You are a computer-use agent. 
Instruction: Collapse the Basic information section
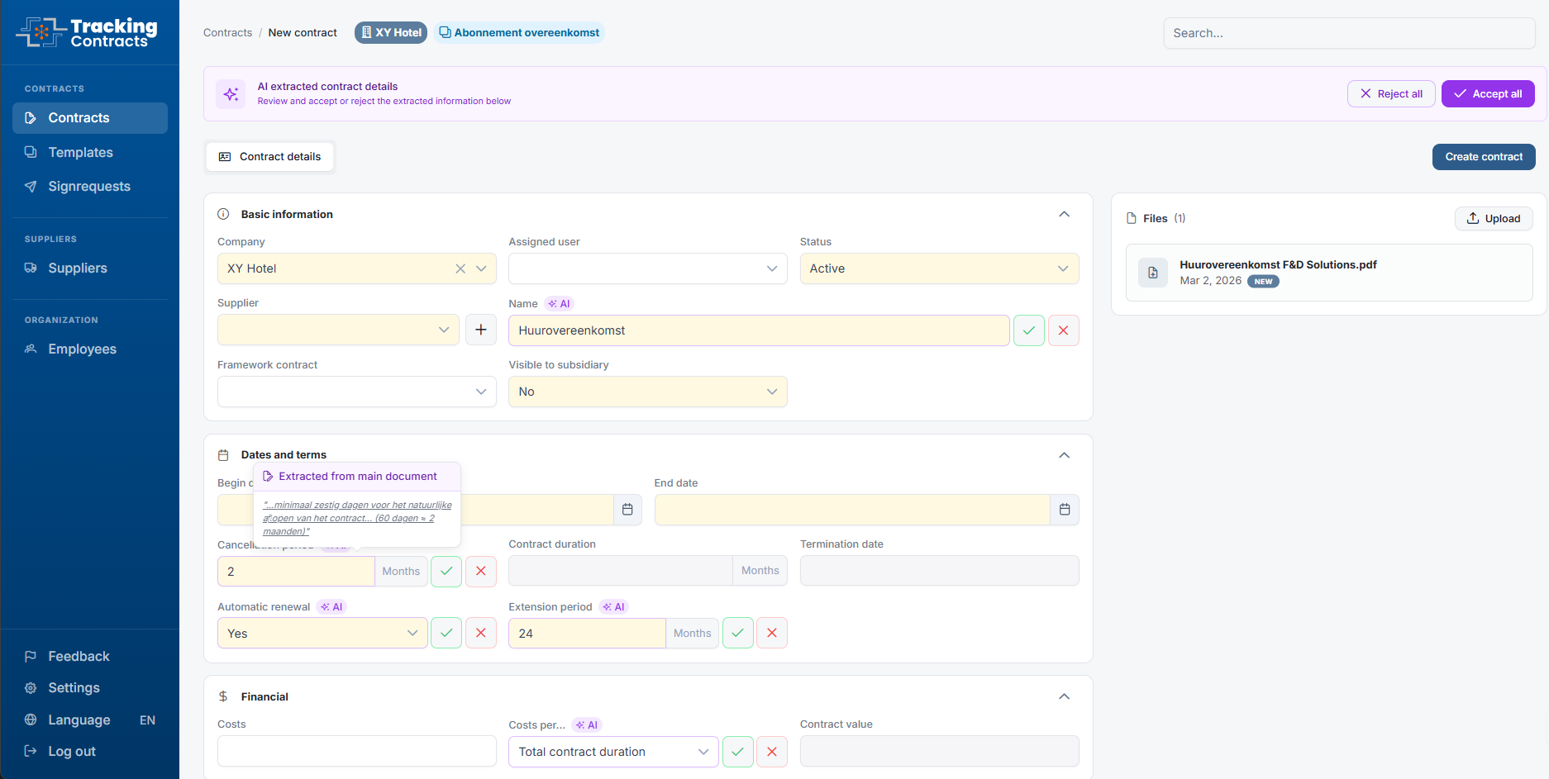click(x=1064, y=214)
